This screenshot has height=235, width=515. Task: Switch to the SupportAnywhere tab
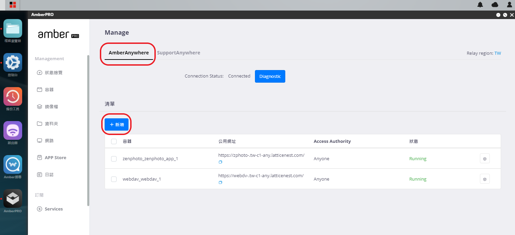tap(179, 53)
